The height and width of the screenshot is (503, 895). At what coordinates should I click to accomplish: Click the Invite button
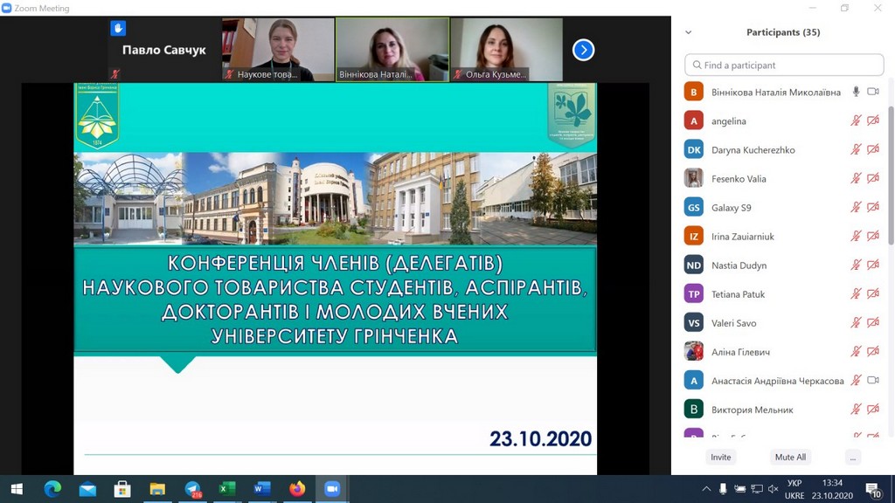point(720,457)
